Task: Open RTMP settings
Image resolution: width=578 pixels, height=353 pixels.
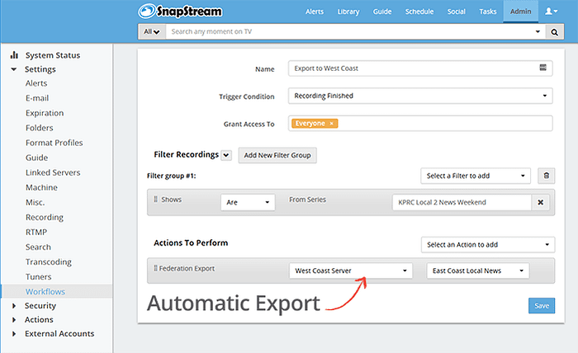Action: (x=36, y=233)
